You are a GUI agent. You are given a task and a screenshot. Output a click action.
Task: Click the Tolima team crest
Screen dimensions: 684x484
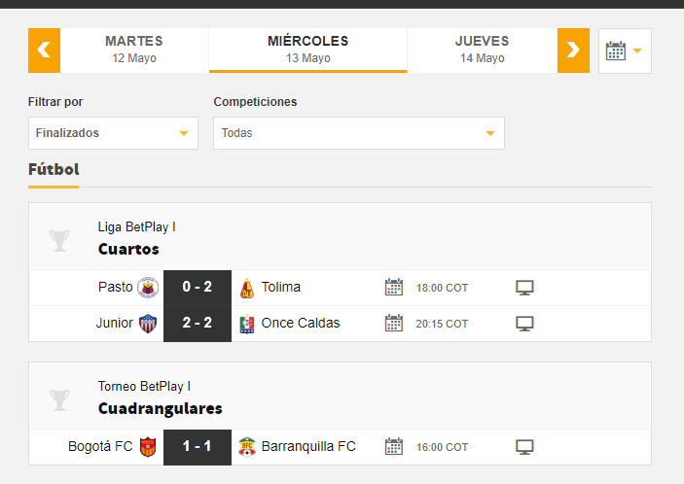pyautogui.click(x=247, y=288)
